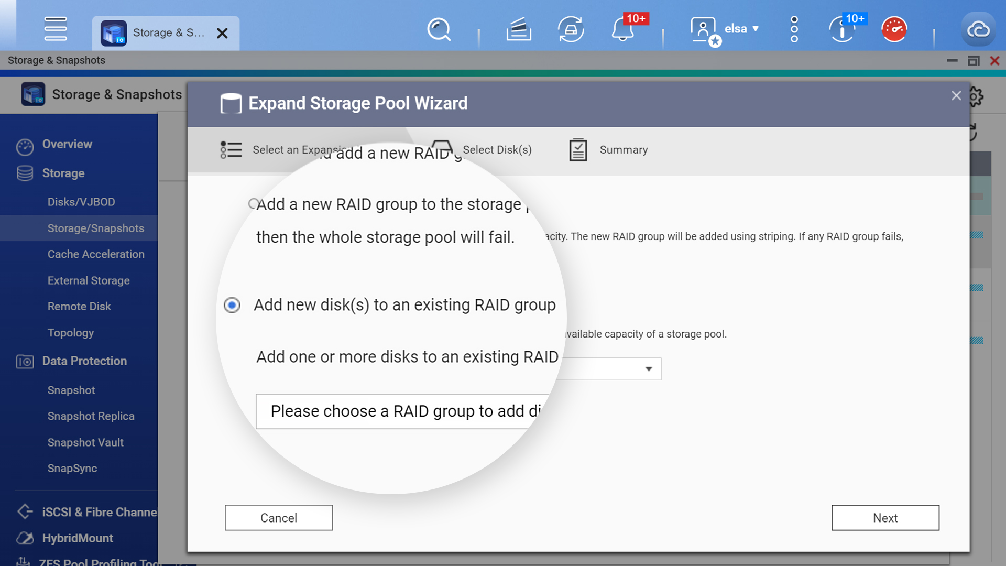Open the red dashboard gauge icon
This screenshot has width=1006, height=566.
pyautogui.click(x=894, y=29)
